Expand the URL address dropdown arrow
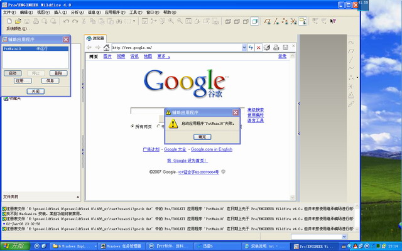402x251 pixels. (x=244, y=48)
